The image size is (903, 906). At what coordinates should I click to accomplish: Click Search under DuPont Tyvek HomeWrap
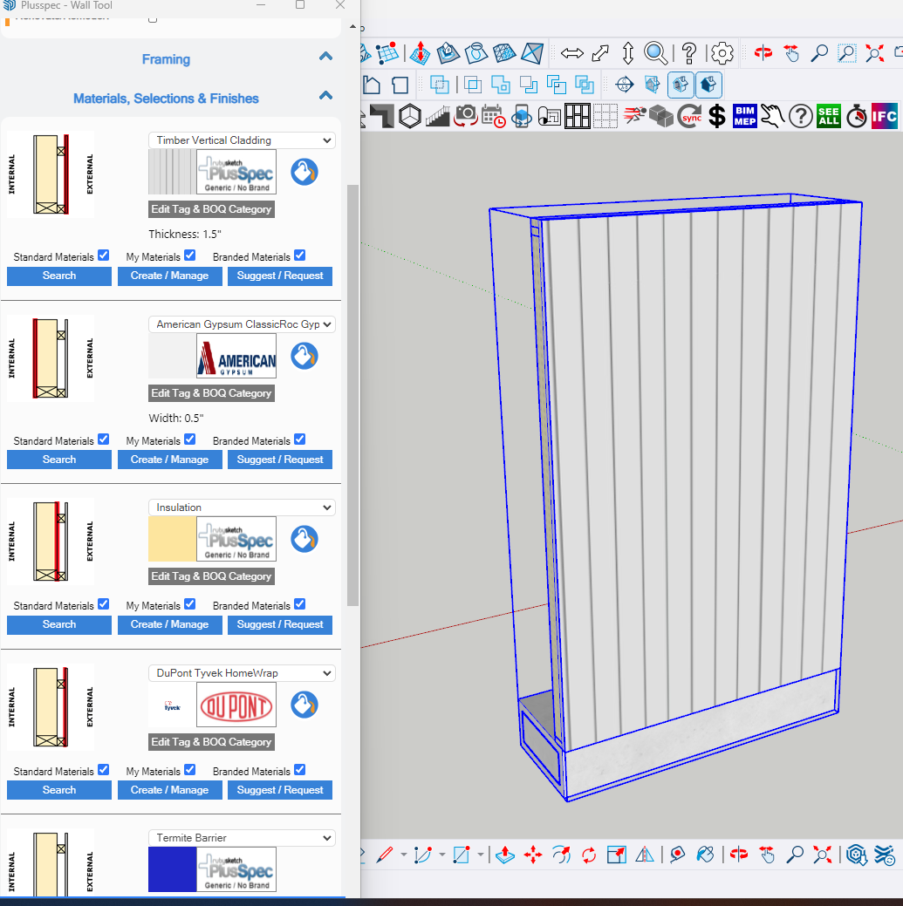coord(59,790)
